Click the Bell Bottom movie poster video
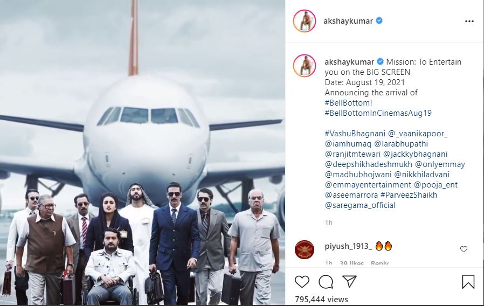 (x=142, y=152)
